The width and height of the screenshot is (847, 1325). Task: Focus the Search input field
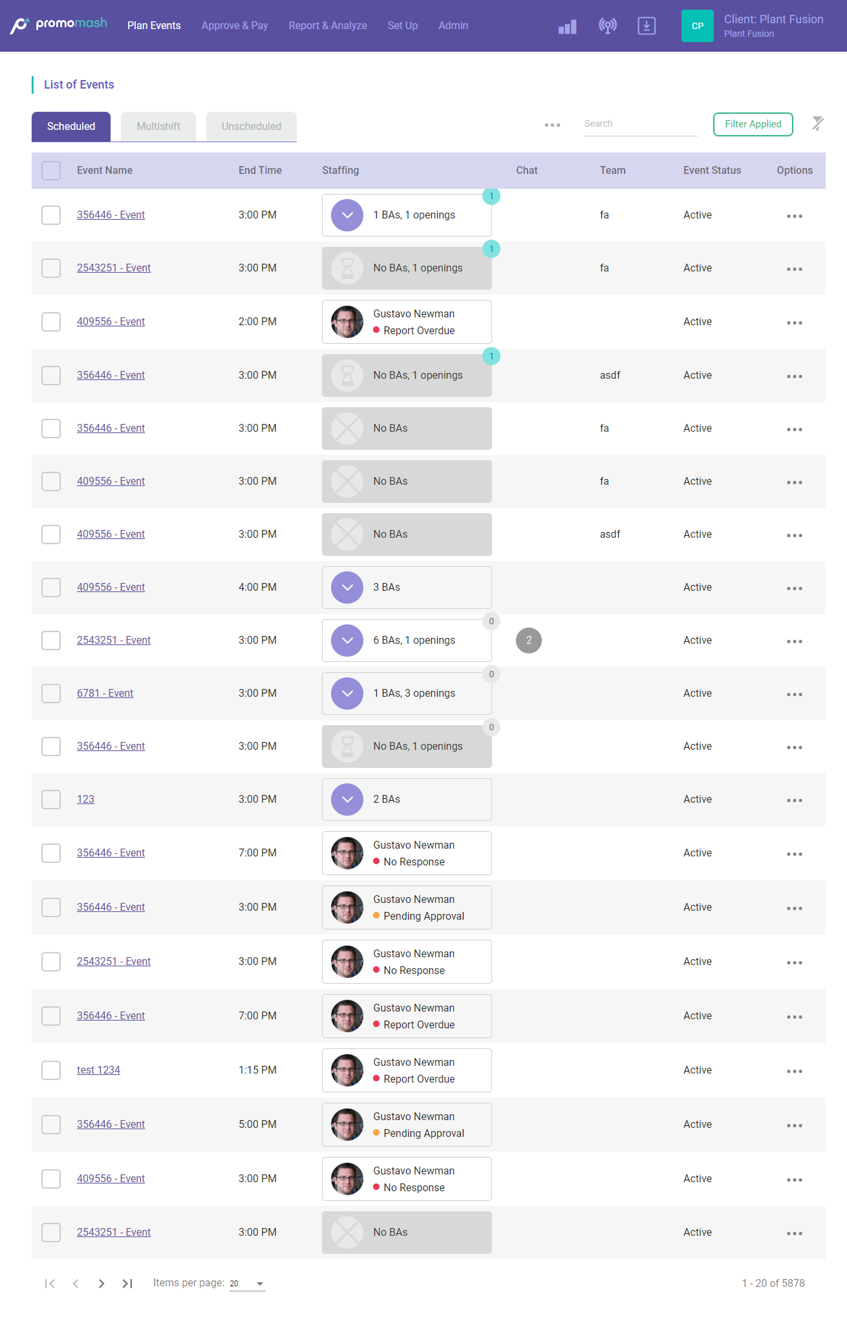coord(640,124)
